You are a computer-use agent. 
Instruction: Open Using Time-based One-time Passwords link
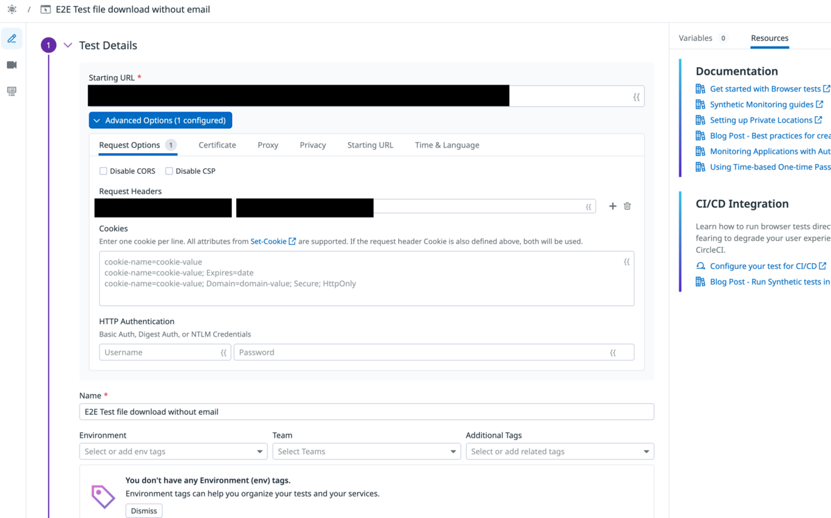(x=770, y=167)
